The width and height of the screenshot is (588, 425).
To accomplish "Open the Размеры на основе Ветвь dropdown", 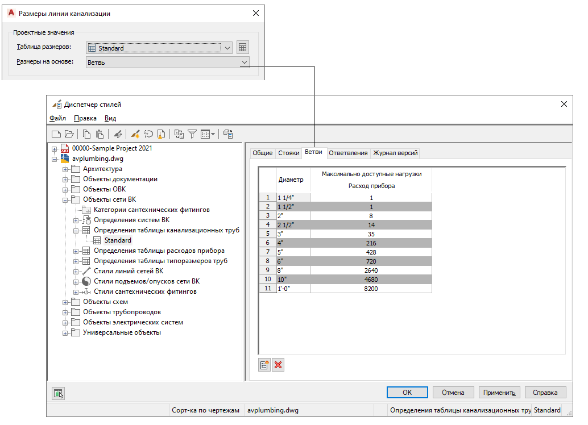I will tap(167, 62).
